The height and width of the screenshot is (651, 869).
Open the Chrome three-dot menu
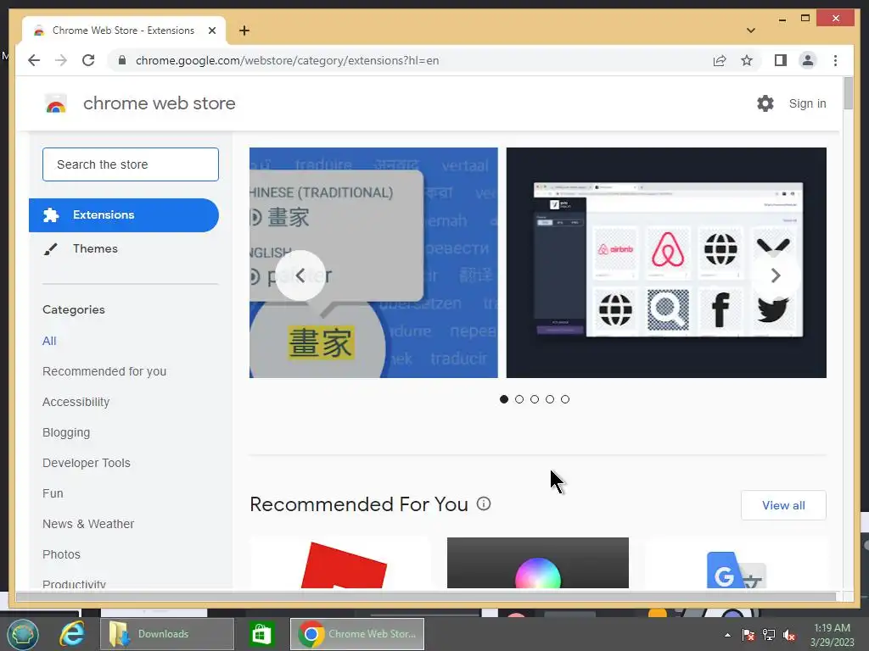click(835, 60)
